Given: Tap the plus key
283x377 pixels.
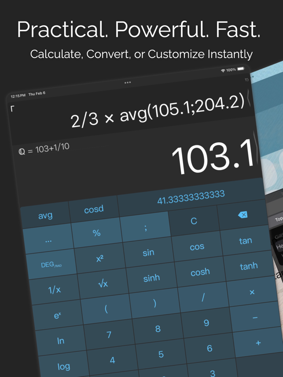Looking at the screenshot, I should pyautogui.click(x=258, y=343).
